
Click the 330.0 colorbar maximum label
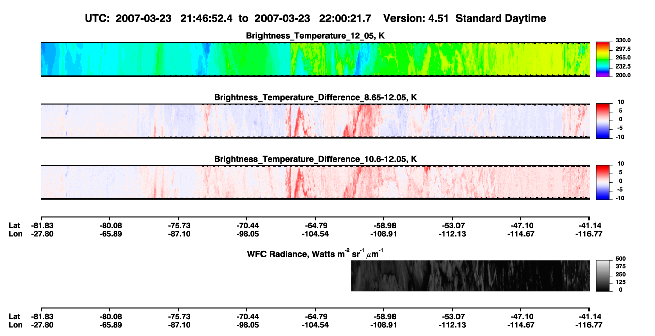(x=623, y=40)
